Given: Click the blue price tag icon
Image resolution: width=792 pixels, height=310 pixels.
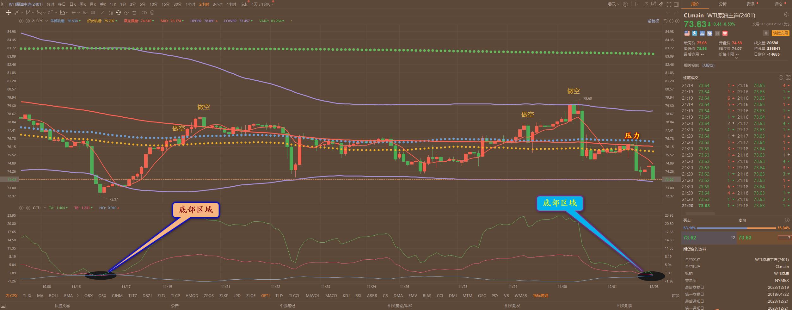Looking at the screenshot, I should (x=710, y=33).
